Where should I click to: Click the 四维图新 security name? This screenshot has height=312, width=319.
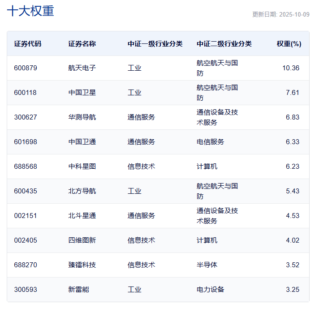(x=82, y=240)
